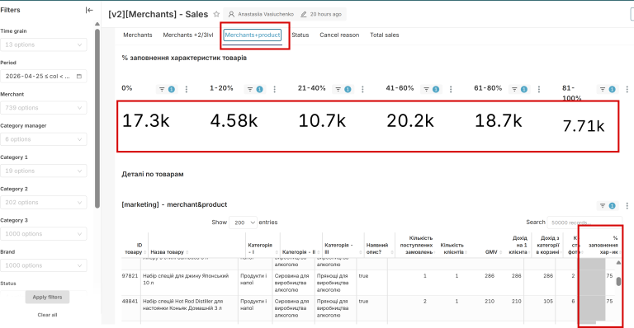Open three-dot menu for 1-20% chart

[275, 89]
